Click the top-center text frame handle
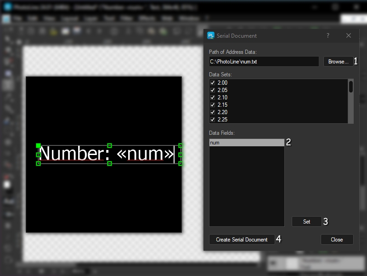Image resolution: width=367 pixels, height=276 pixels. tap(109, 146)
